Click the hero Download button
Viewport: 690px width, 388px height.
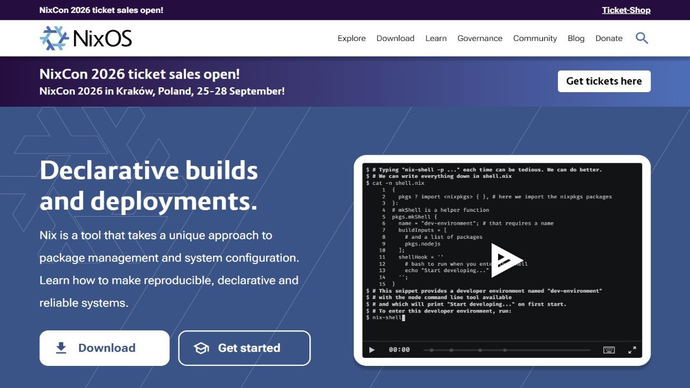(x=105, y=348)
